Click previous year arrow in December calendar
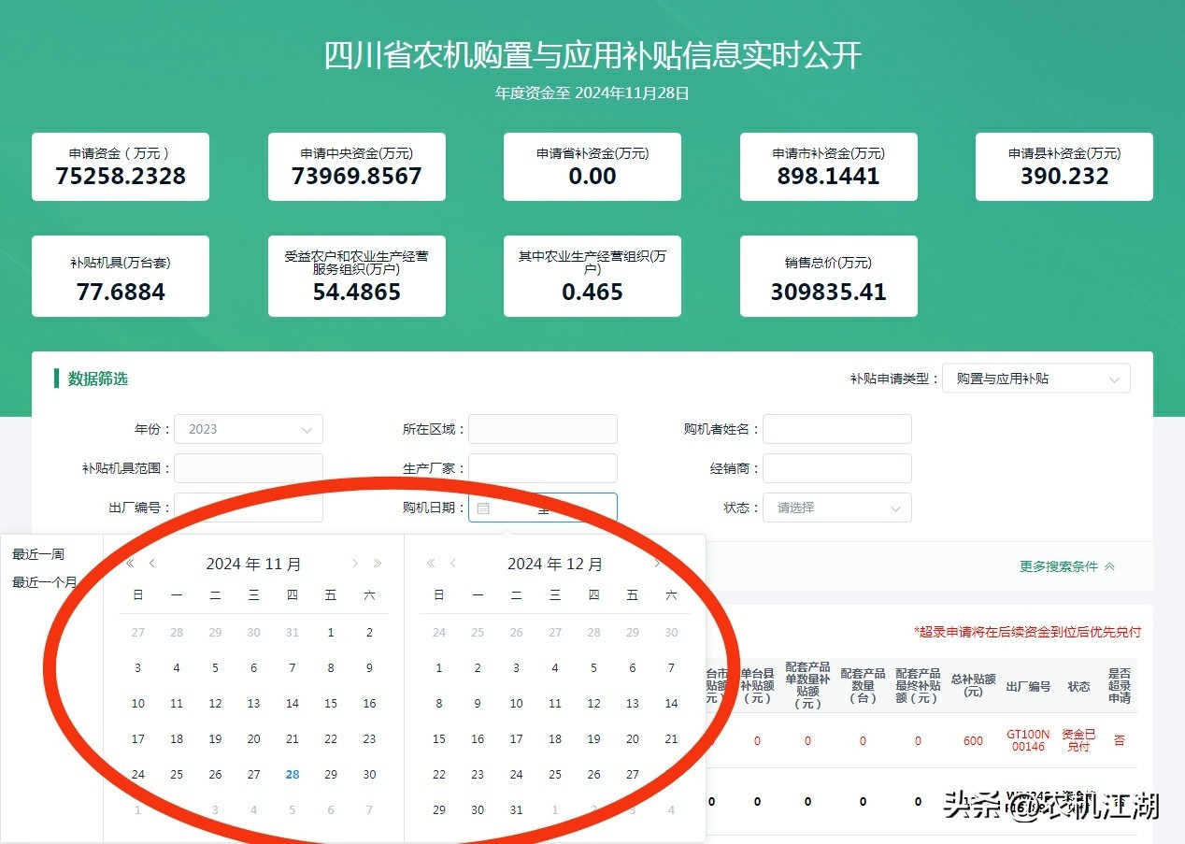 click(x=431, y=563)
